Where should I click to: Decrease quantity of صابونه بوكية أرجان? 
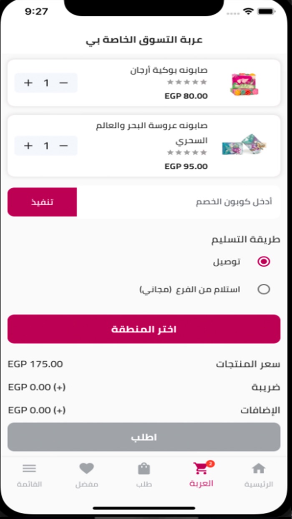(63, 83)
